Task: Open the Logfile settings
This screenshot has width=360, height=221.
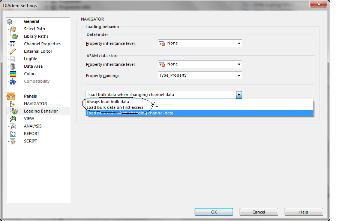Action: pyautogui.click(x=30, y=59)
